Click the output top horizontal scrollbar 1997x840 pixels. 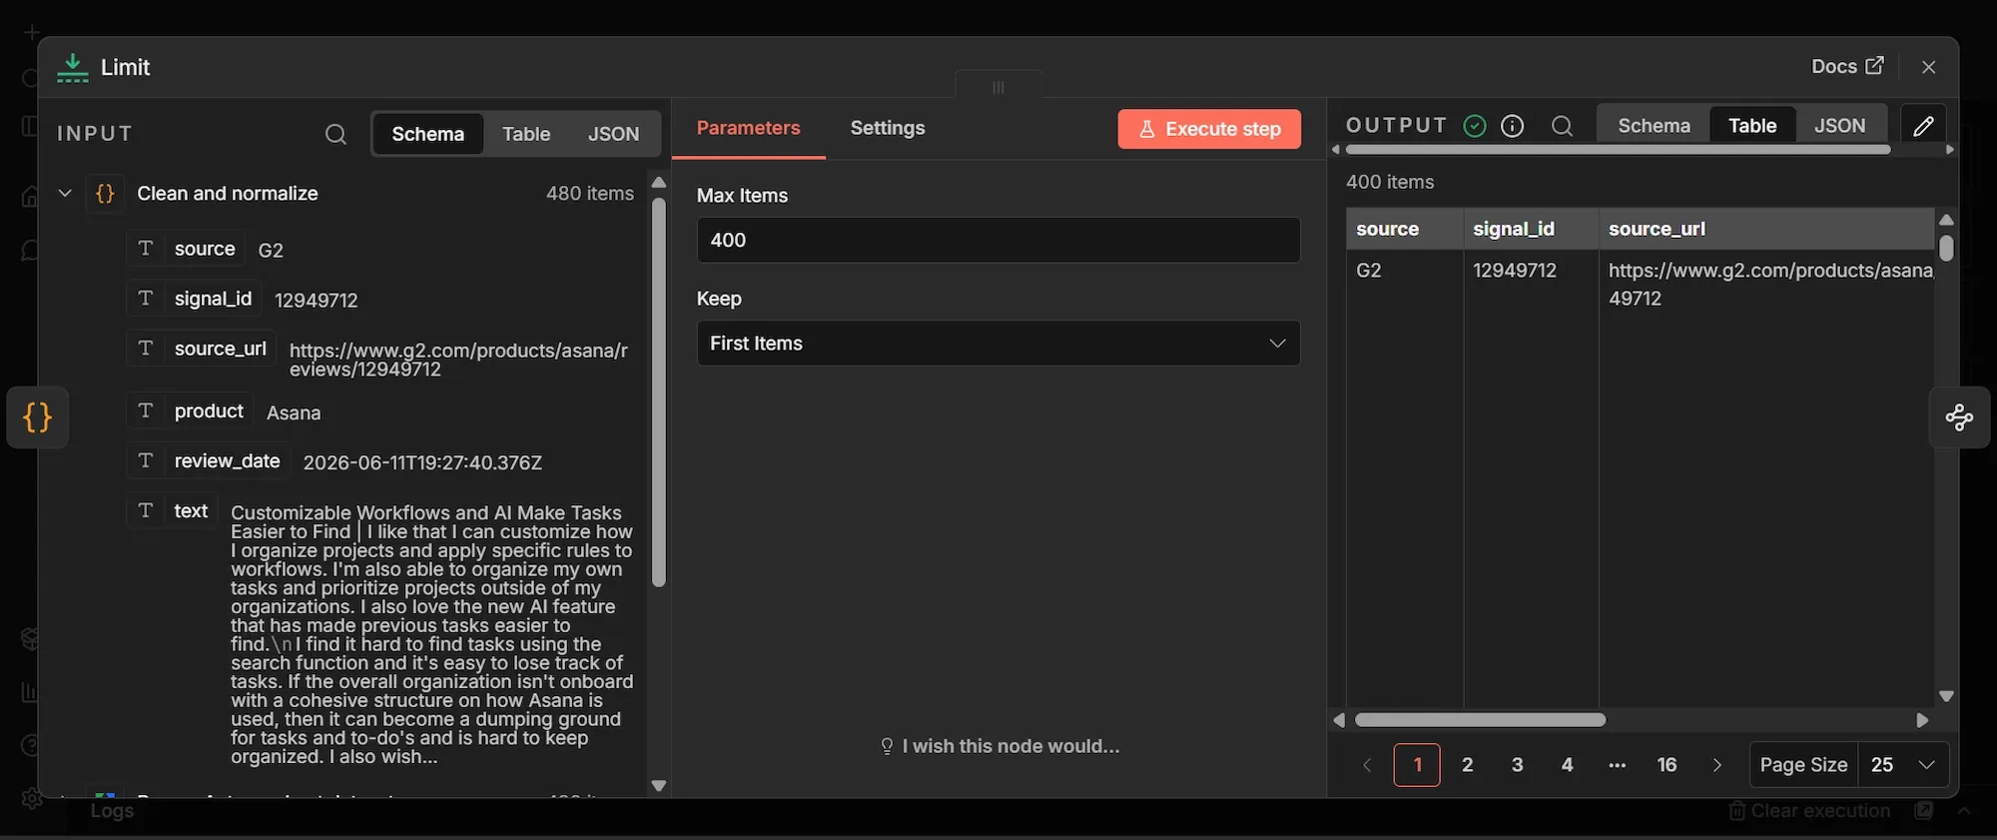coord(1618,150)
